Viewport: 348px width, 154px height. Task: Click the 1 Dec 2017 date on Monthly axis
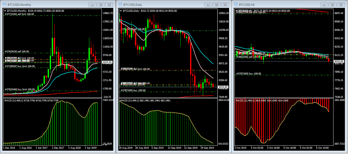tap(58, 148)
